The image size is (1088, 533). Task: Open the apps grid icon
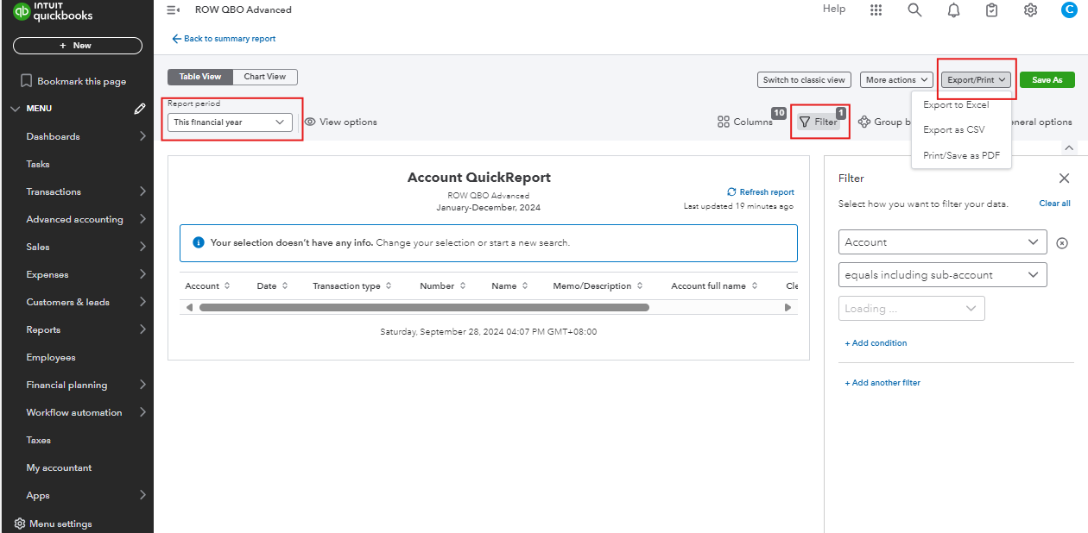point(876,10)
